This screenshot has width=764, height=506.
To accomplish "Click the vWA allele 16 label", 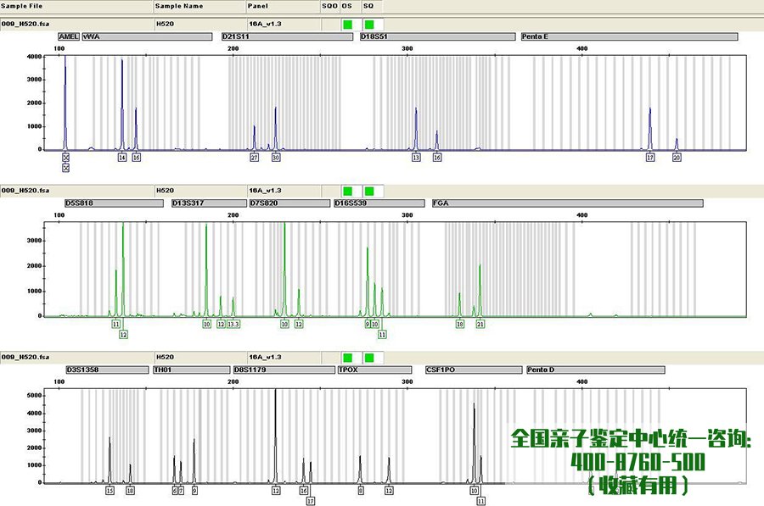I will [136, 158].
